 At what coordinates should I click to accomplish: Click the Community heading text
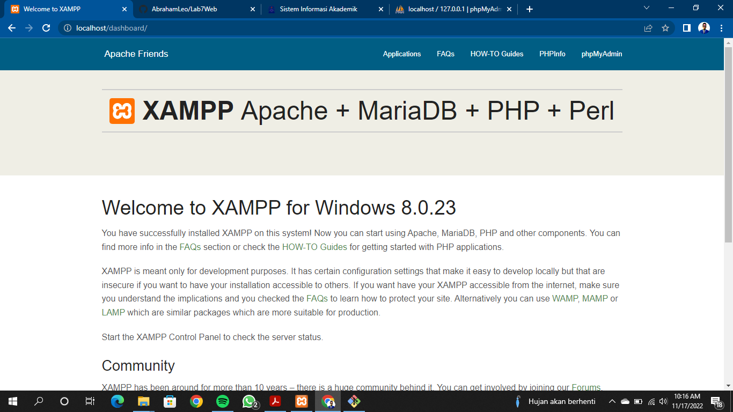click(138, 366)
